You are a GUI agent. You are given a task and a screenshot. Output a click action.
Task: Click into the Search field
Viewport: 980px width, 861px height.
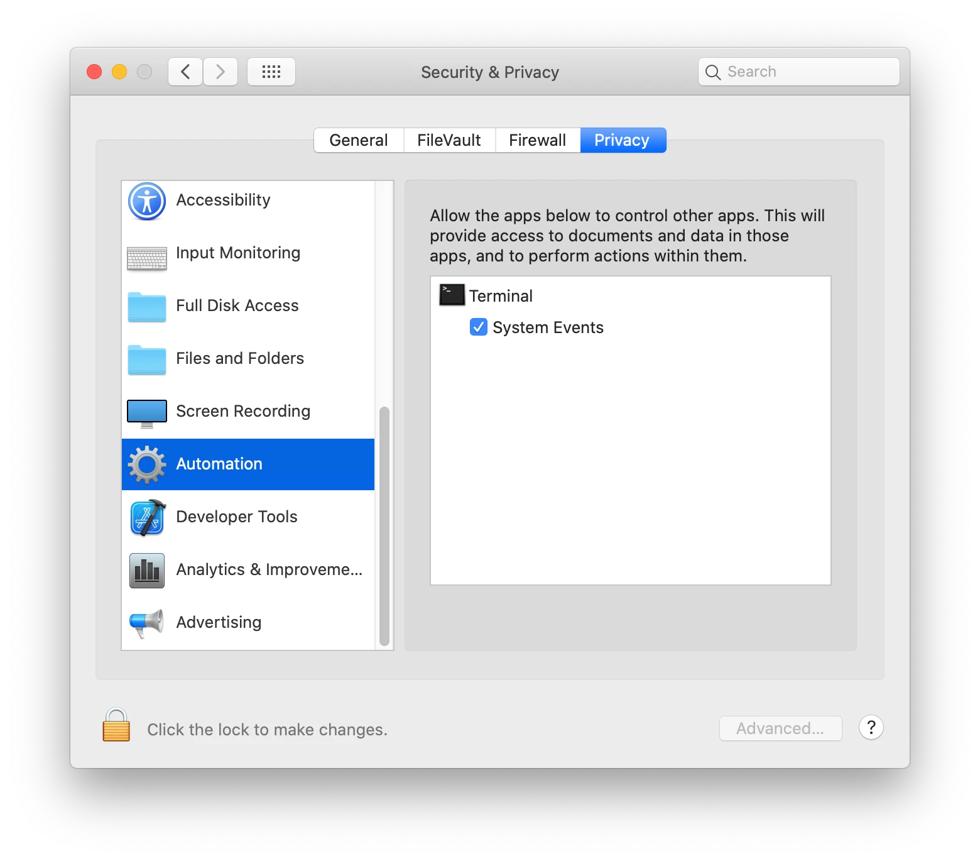(798, 72)
